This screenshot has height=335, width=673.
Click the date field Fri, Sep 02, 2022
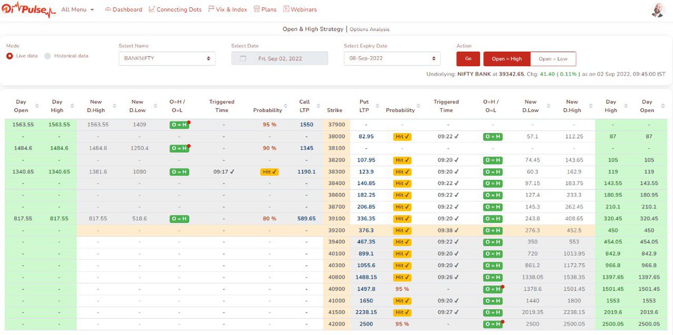click(x=279, y=58)
